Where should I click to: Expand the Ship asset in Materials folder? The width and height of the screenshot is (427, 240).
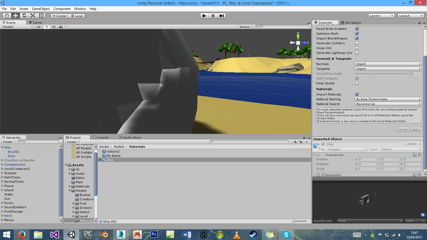[x=100, y=160]
